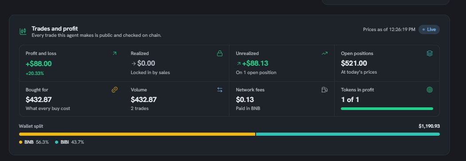Click the arrow icon in Profit and loss card
This screenshot has height=161, width=466.
115,54
